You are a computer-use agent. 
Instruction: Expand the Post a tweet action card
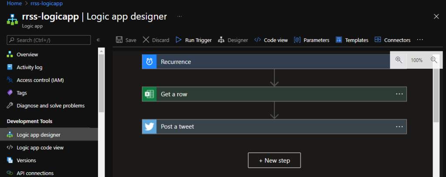[274, 127]
